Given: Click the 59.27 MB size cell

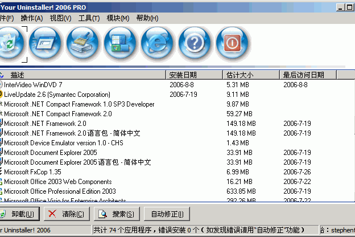Looking at the screenshot, I should [240, 114].
